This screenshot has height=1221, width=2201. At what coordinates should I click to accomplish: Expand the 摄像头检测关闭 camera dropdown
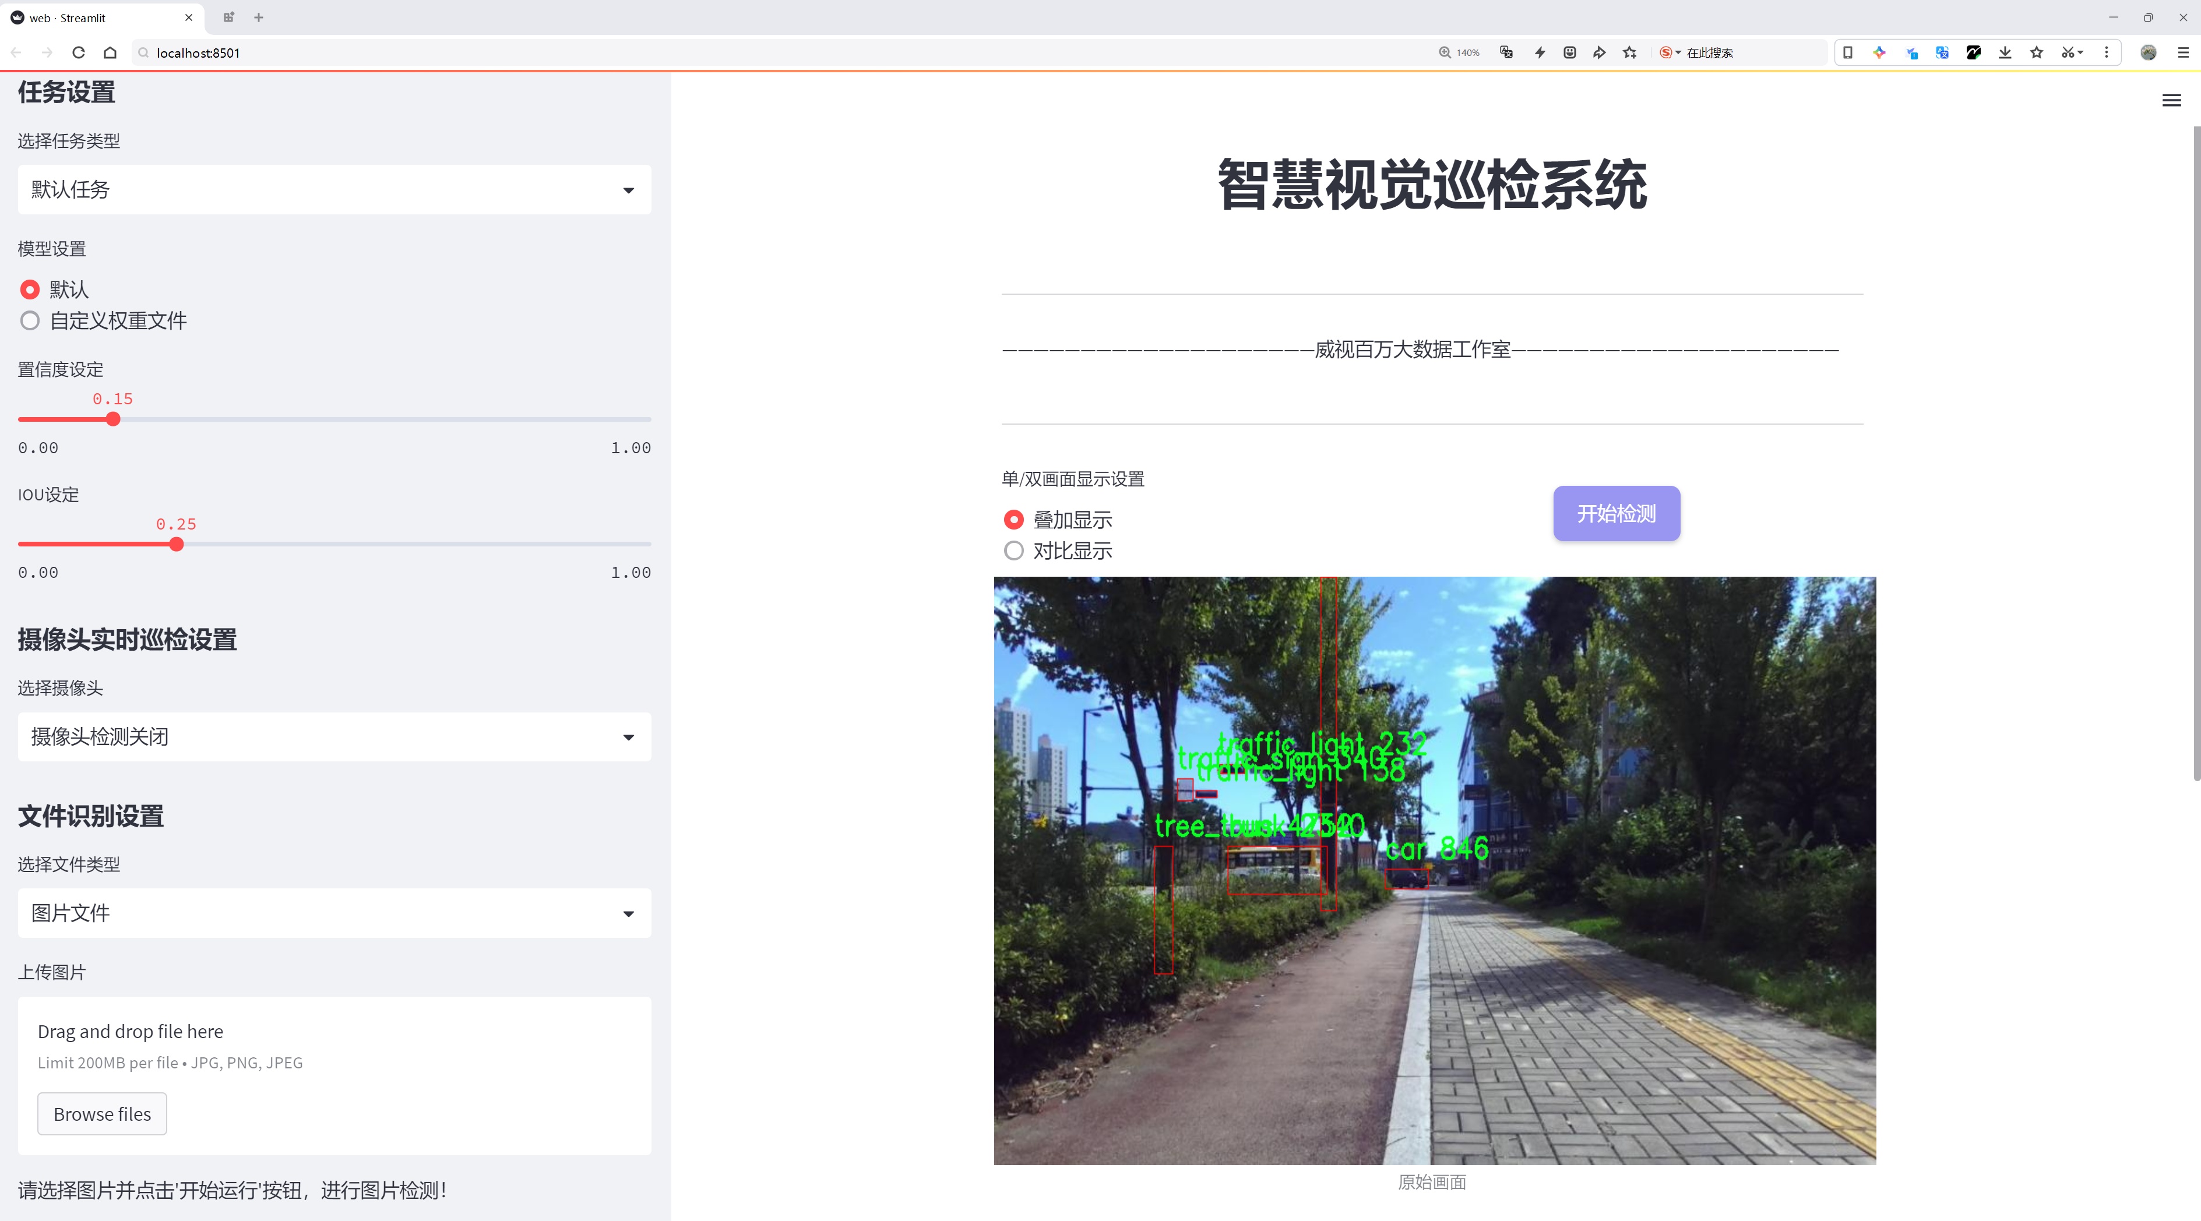click(x=334, y=737)
